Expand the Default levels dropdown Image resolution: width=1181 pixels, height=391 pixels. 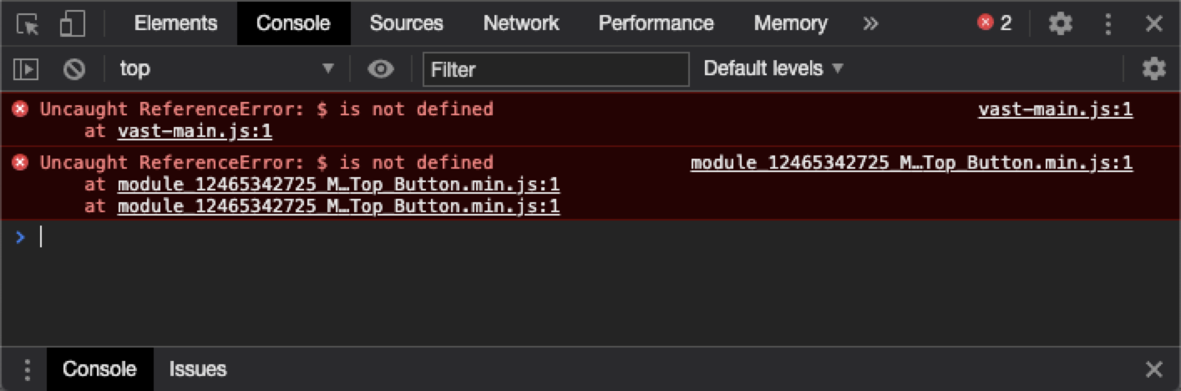point(773,69)
